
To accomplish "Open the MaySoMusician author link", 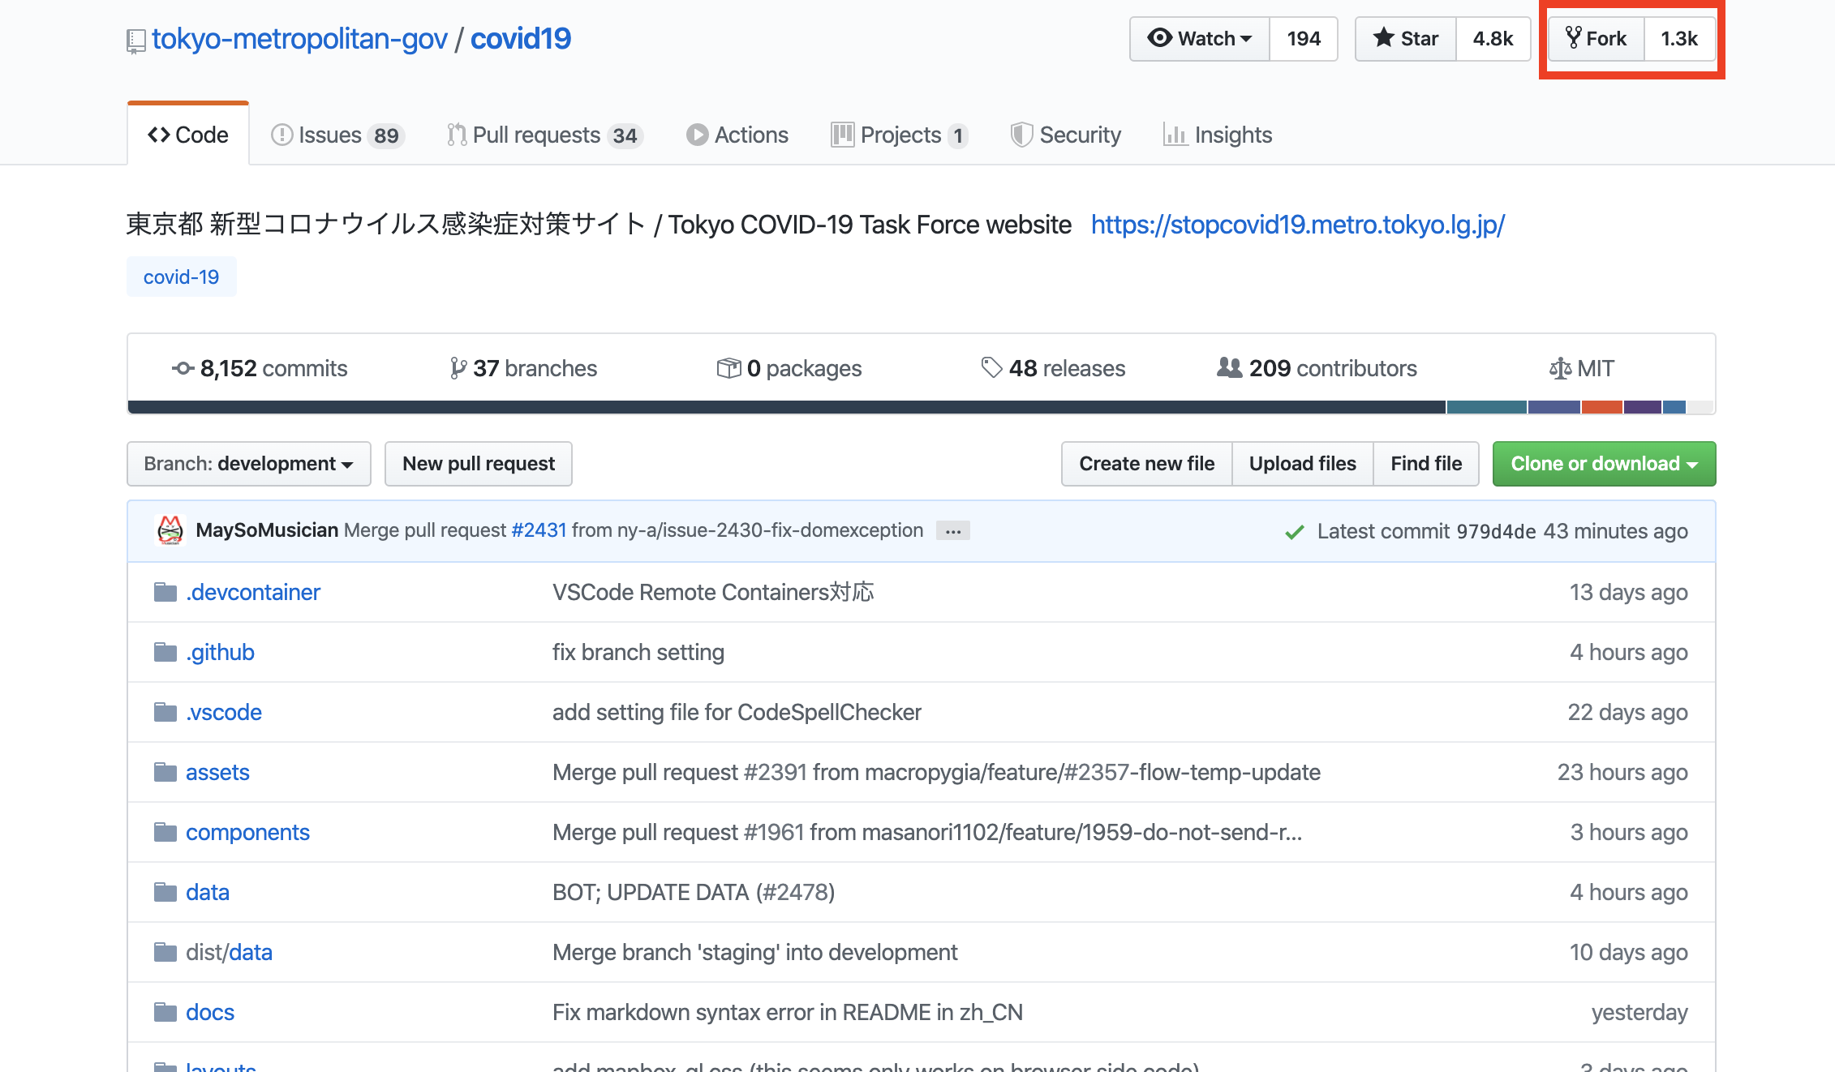I will coord(267,530).
